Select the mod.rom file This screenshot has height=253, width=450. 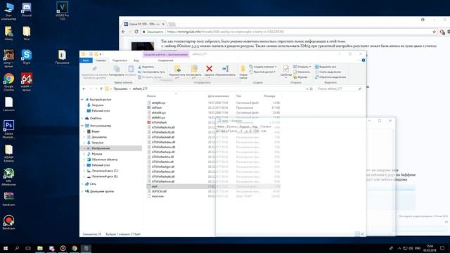pos(155,196)
